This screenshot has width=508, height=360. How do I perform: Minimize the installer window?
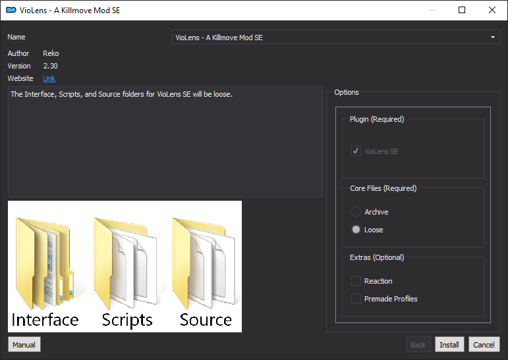pos(432,10)
